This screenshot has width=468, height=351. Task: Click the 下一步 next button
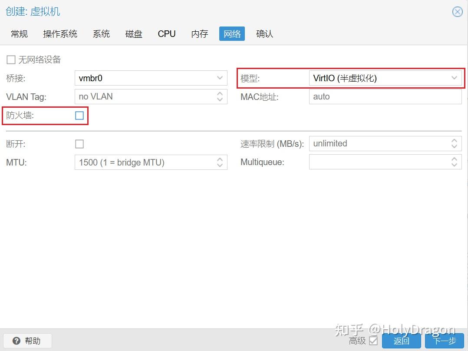(444, 341)
